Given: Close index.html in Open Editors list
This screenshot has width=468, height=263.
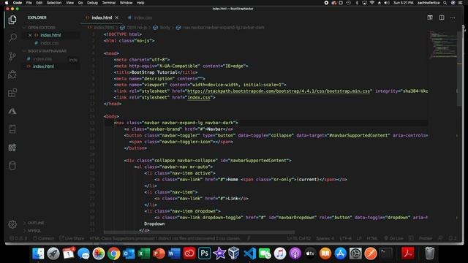Looking at the screenshot, I should coord(30,35).
